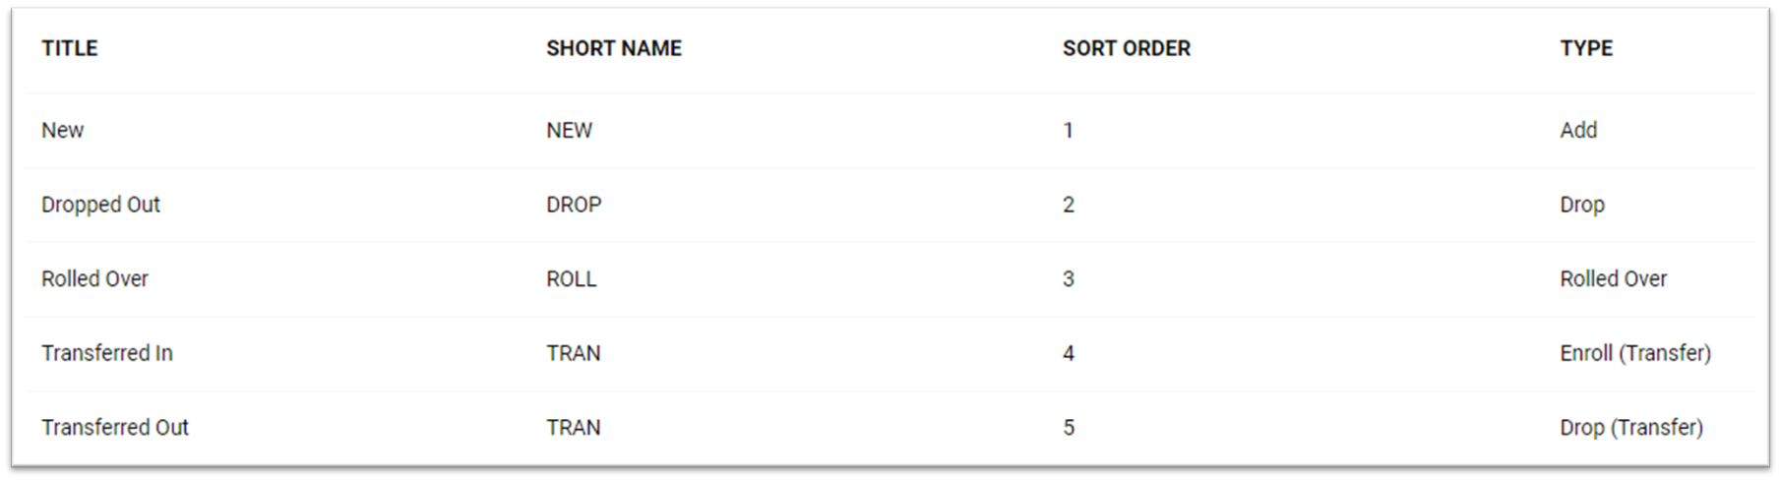Select the Rolled Over title cell
Image resolution: width=1781 pixels, height=481 pixels.
[x=94, y=278]
